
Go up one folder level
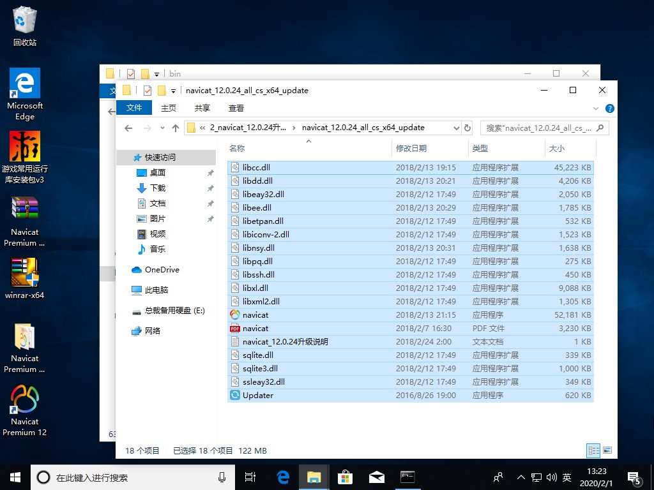pos(176,128)
